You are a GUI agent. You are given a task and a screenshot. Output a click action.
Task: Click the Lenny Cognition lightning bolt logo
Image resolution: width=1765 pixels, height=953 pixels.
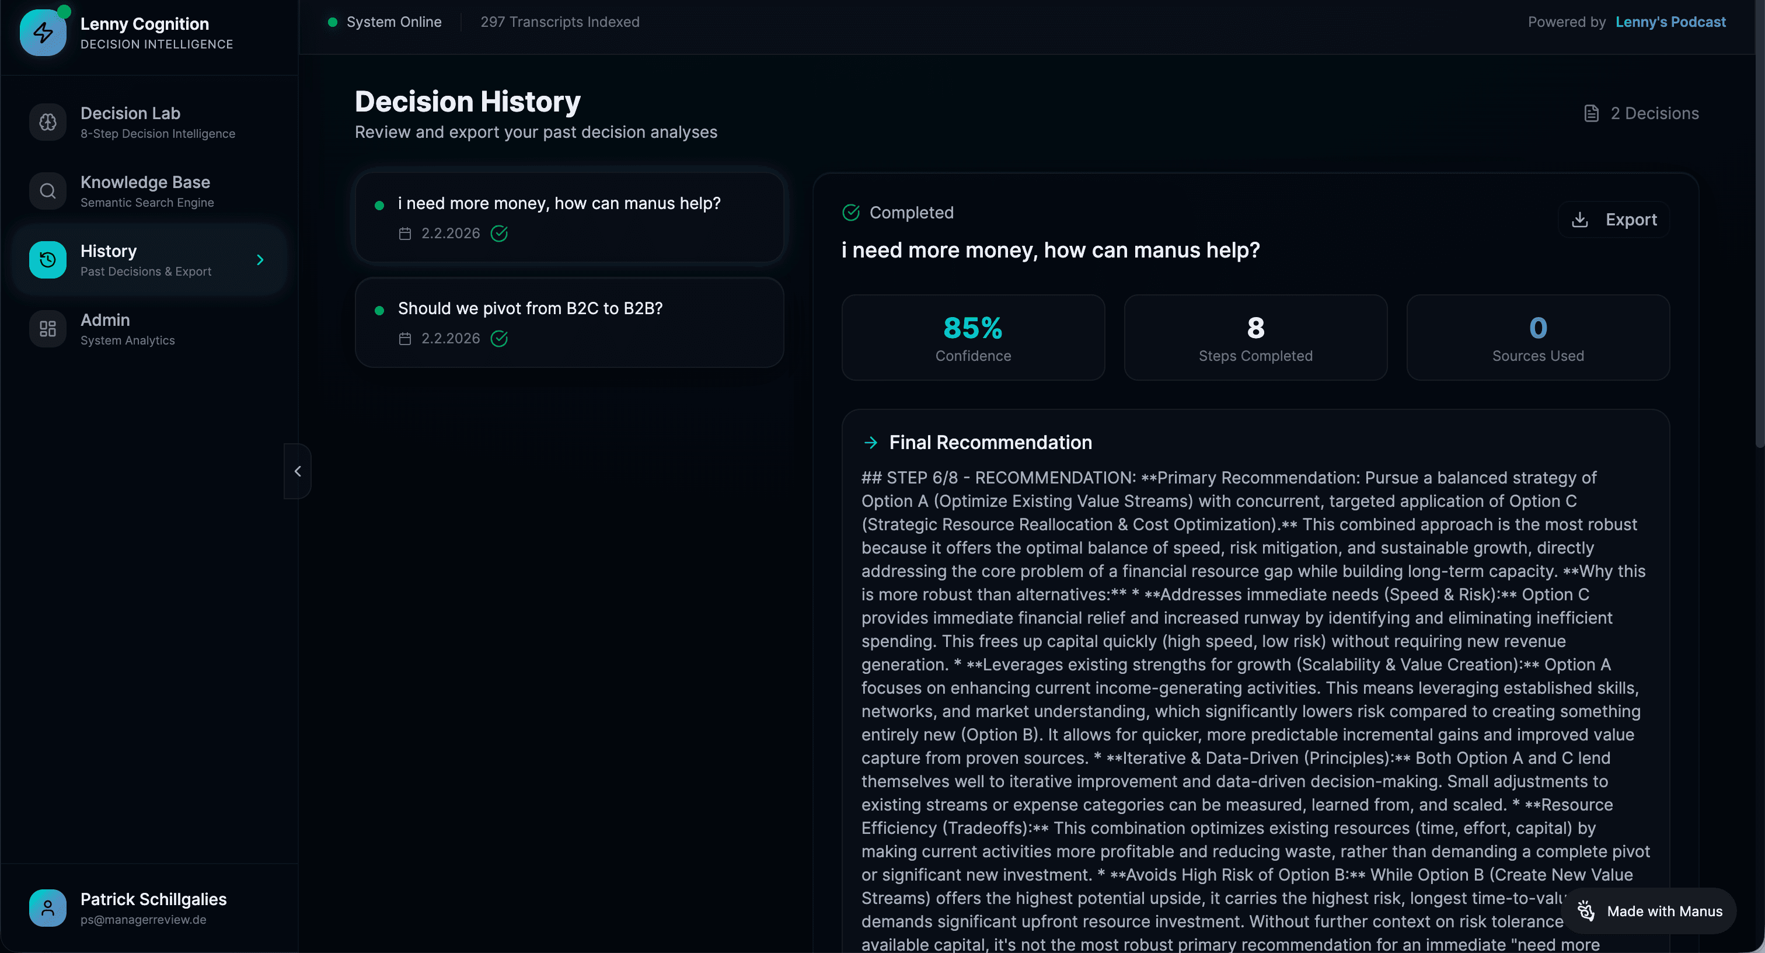click(x=43, y=32)
